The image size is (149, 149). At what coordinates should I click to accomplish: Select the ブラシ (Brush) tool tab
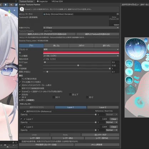point(31,46)
